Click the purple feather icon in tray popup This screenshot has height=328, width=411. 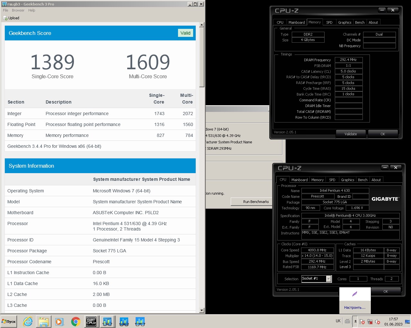tap(355, 294)
